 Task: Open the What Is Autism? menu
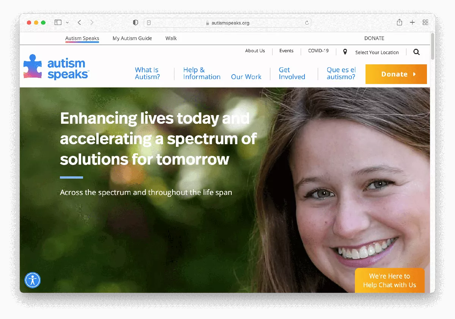147,73
